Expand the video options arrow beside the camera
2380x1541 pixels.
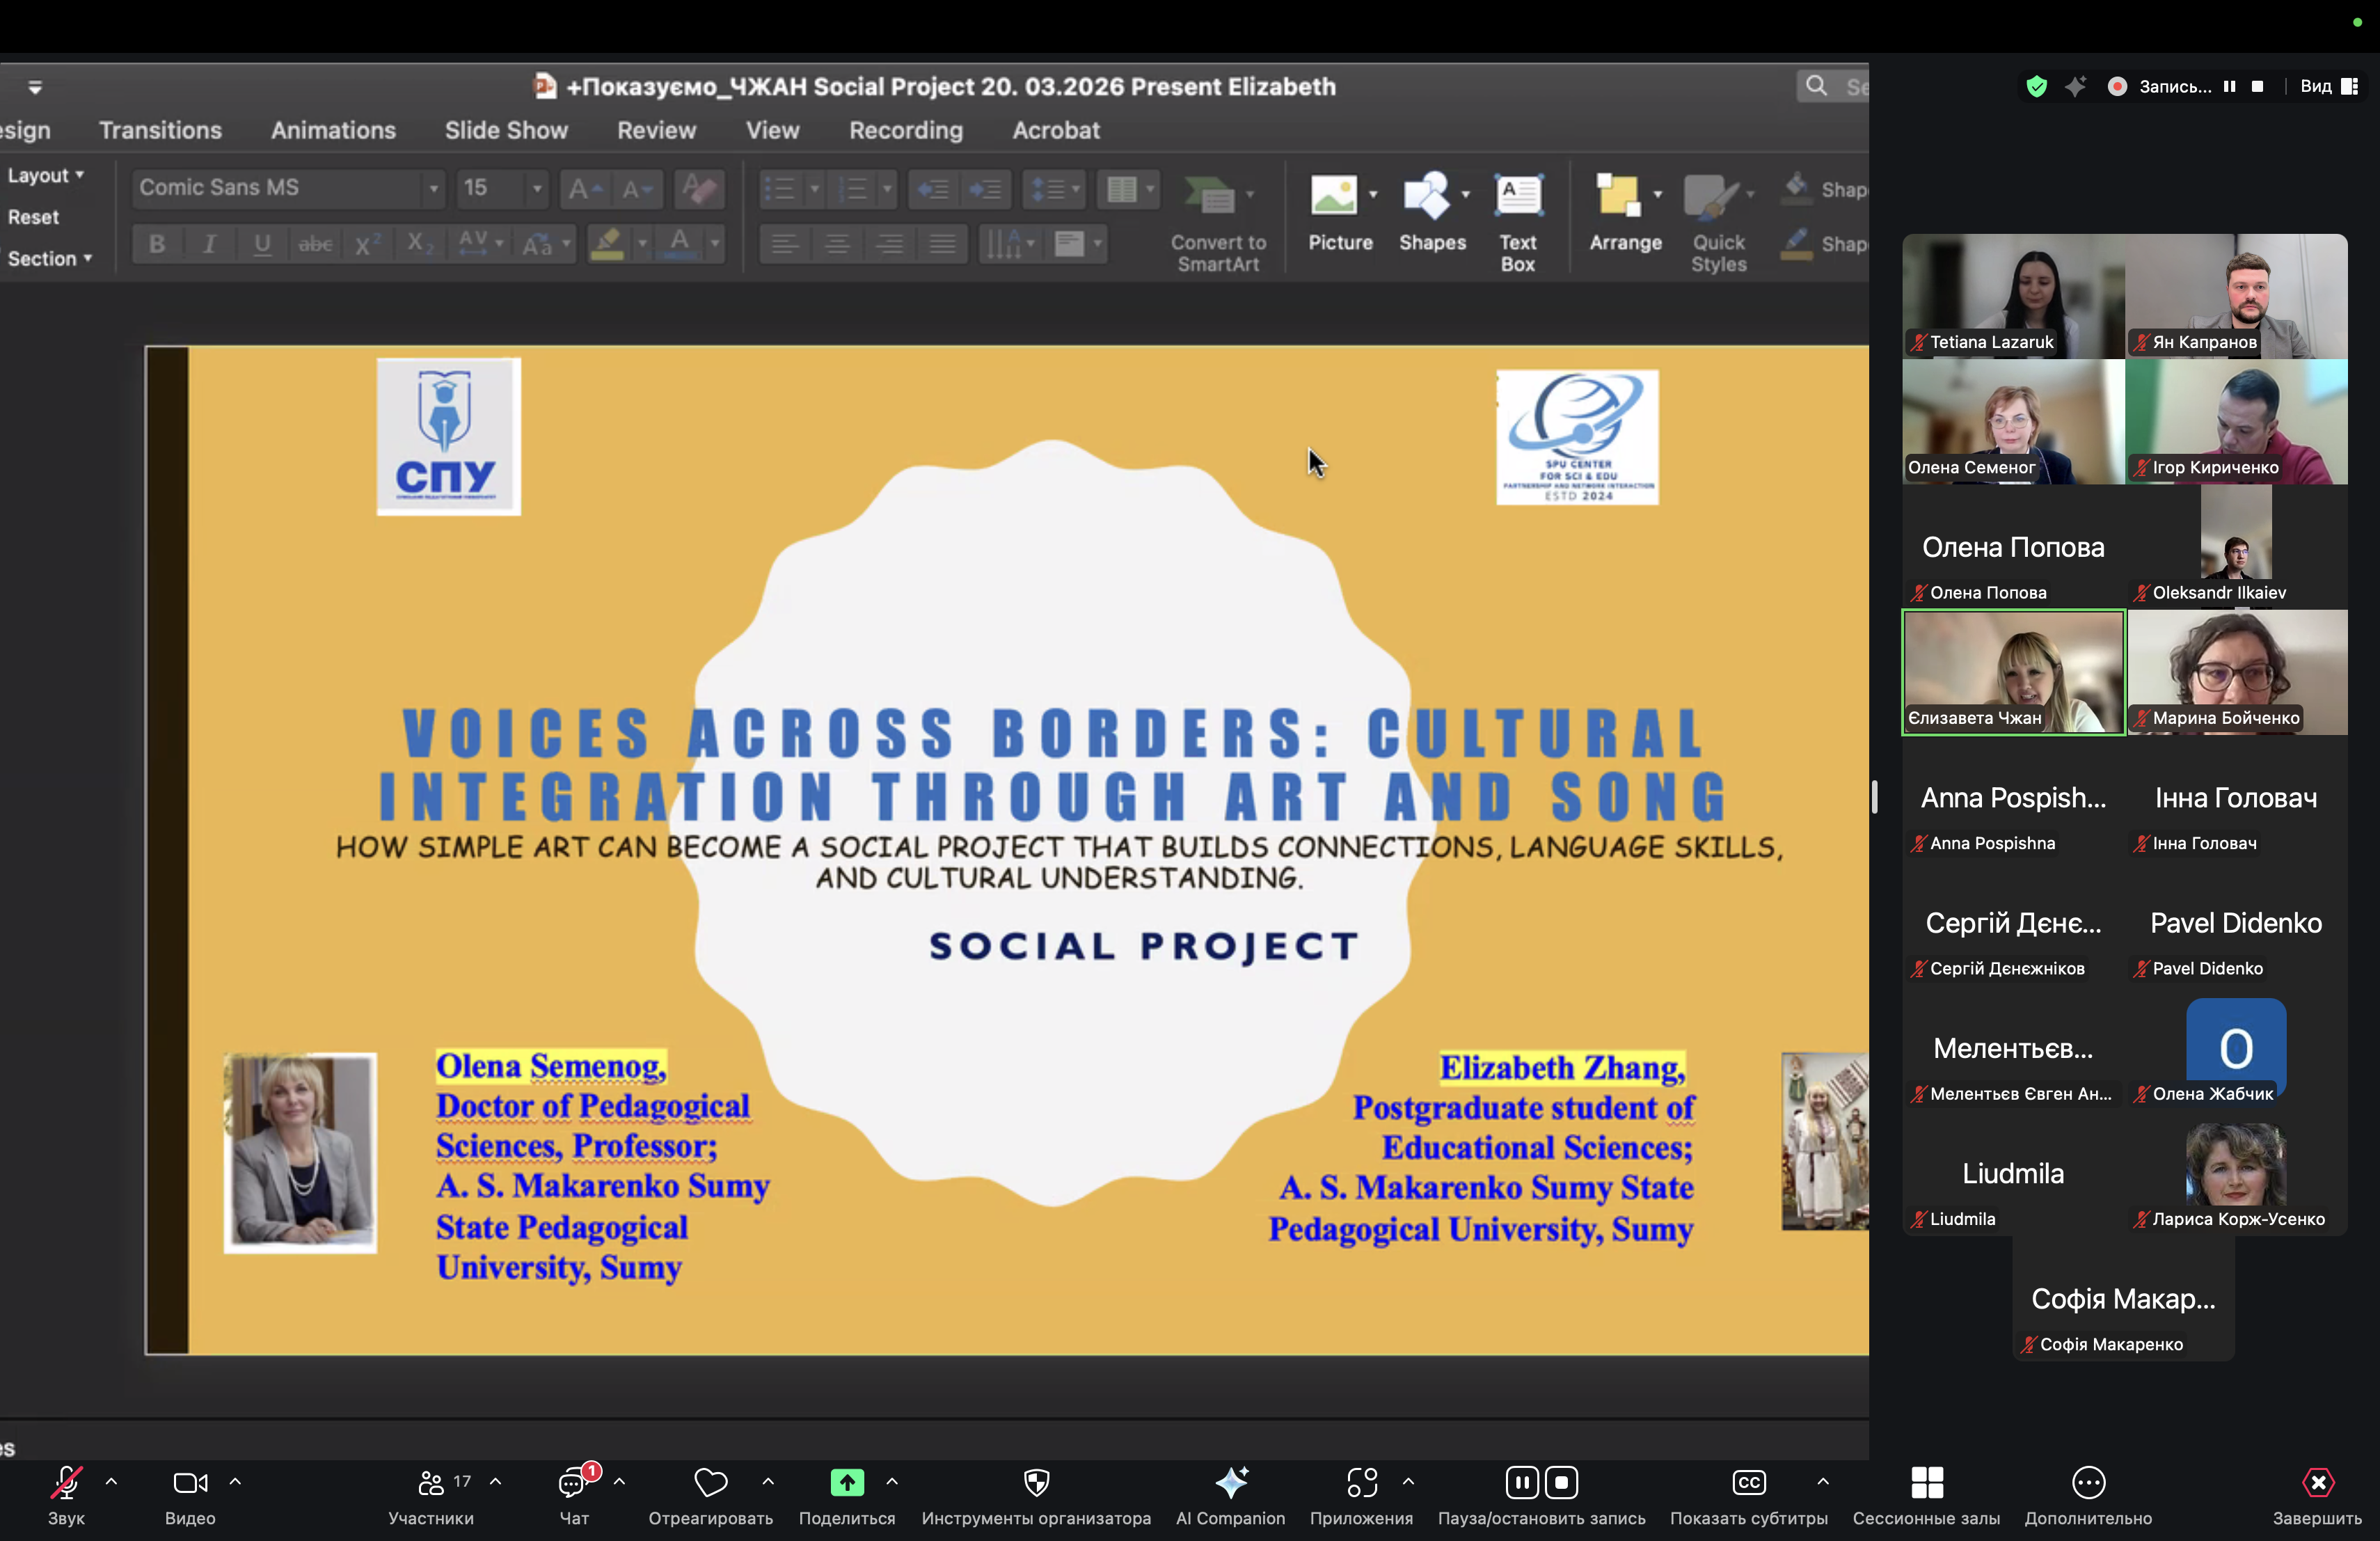235,1481
